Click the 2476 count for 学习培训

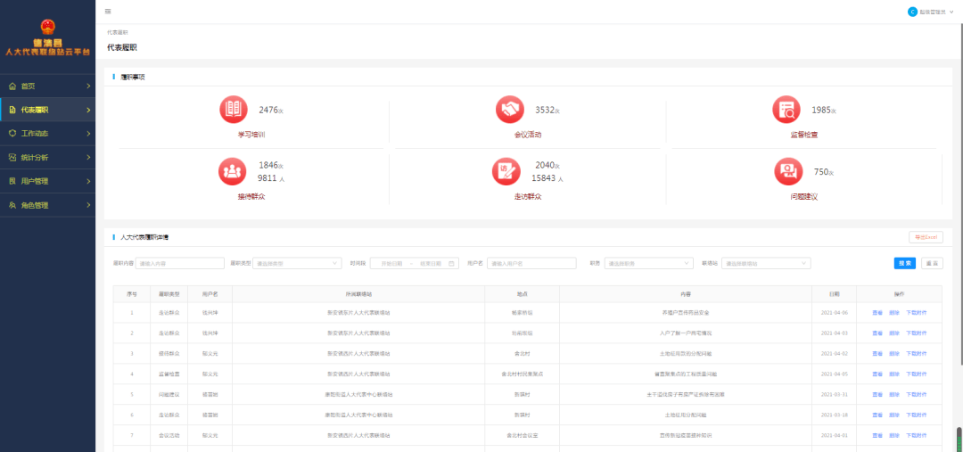[269, 110]
